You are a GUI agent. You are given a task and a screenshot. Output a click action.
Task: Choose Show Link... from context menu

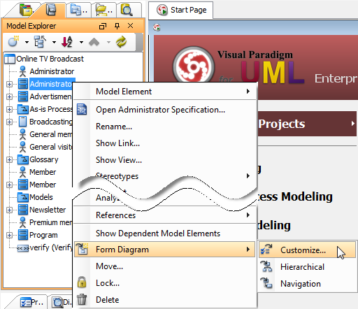coord(164,143)
